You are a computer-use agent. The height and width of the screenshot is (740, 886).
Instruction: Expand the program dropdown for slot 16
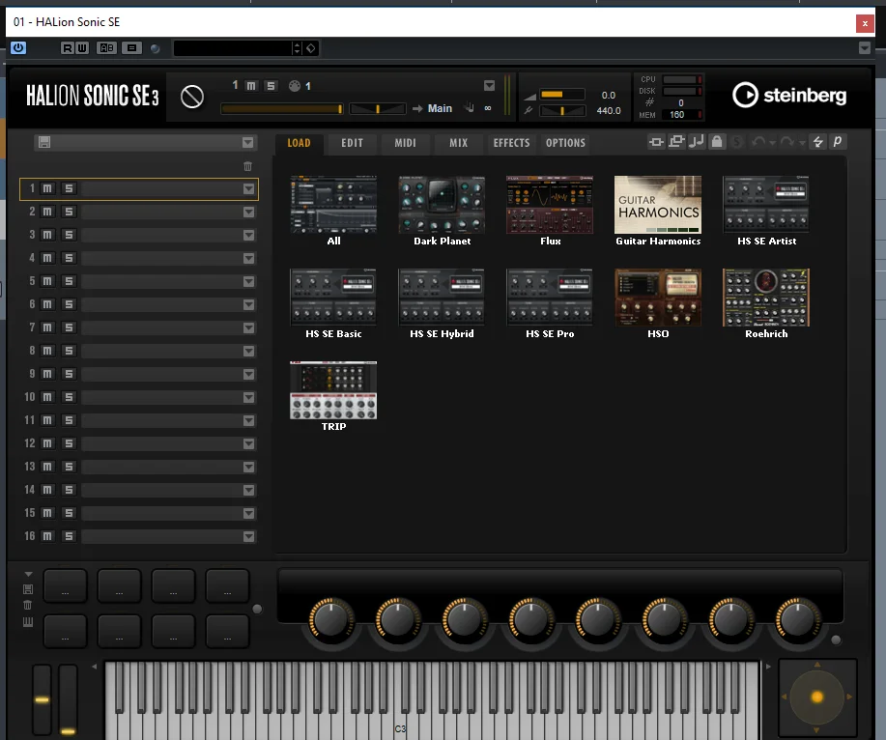[248, 536]
